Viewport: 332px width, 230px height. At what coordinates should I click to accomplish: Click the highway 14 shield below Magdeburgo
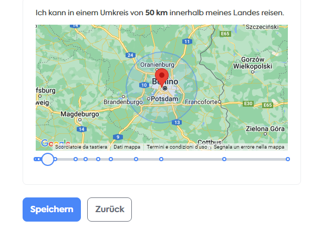[x=81, y=129]
